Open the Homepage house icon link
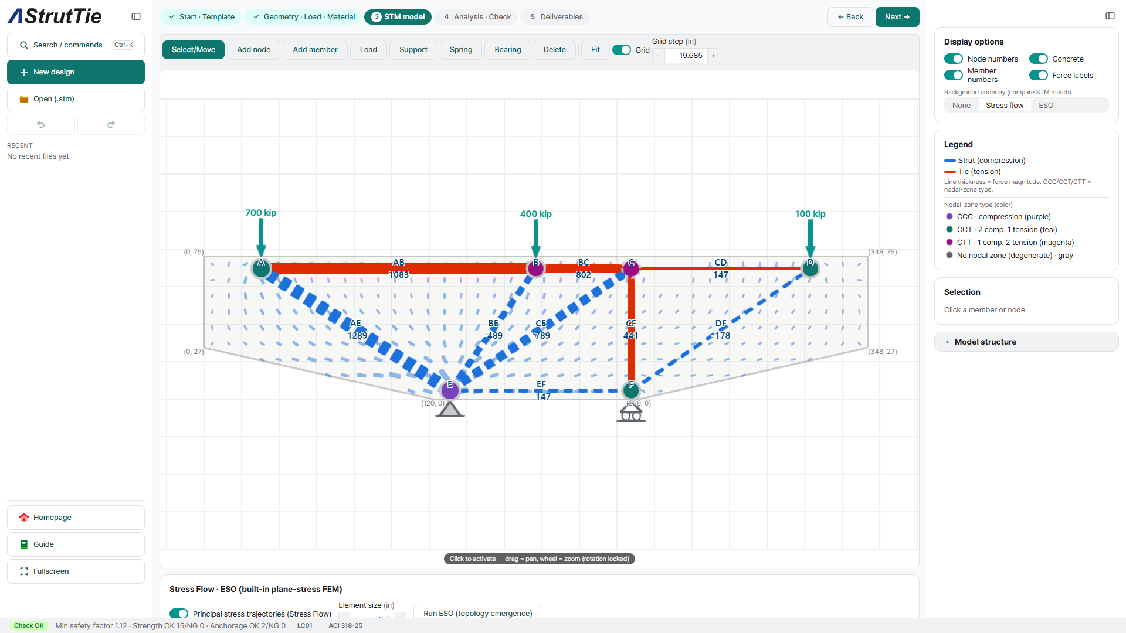The width and height of the screenshot is (1126, 633). 24,518
